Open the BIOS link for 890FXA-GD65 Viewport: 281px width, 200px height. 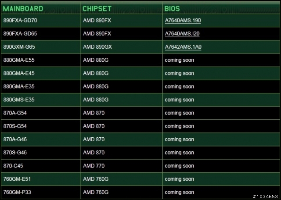[x=182, y=34]
